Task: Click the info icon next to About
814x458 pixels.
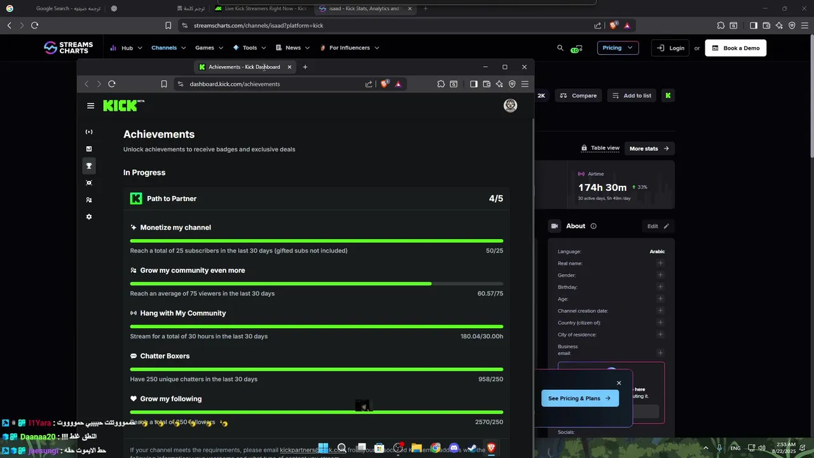Action: point(593,226)
